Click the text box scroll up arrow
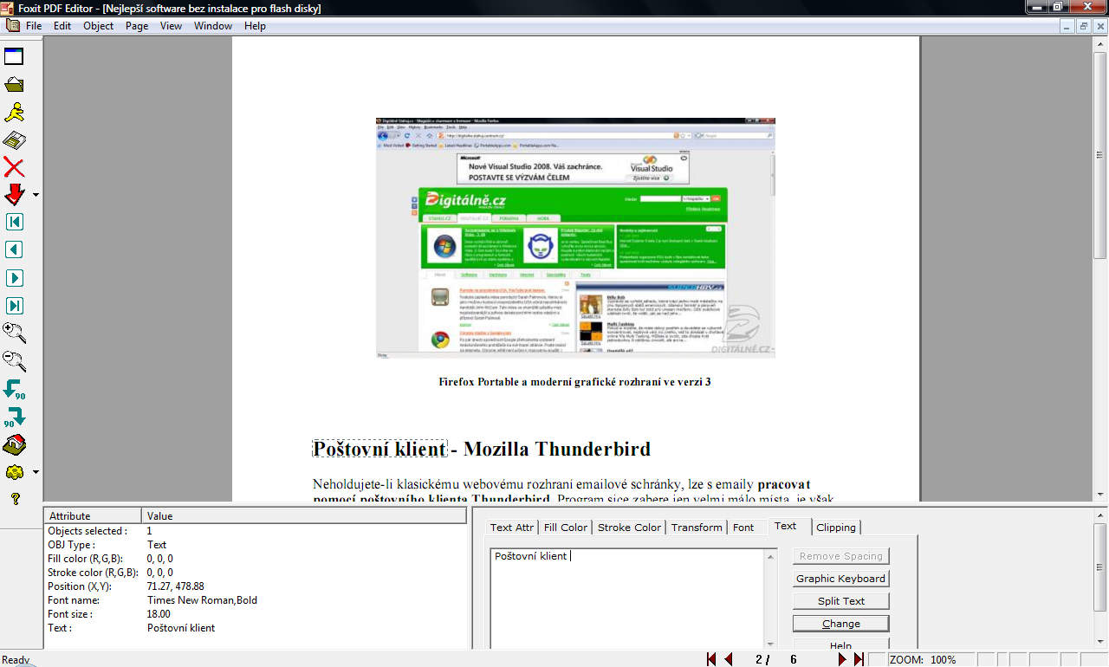1109x667 pixels. 771,556
